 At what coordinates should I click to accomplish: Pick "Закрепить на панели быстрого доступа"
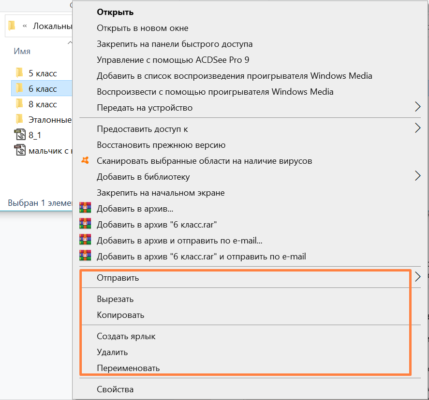(175, 44)
